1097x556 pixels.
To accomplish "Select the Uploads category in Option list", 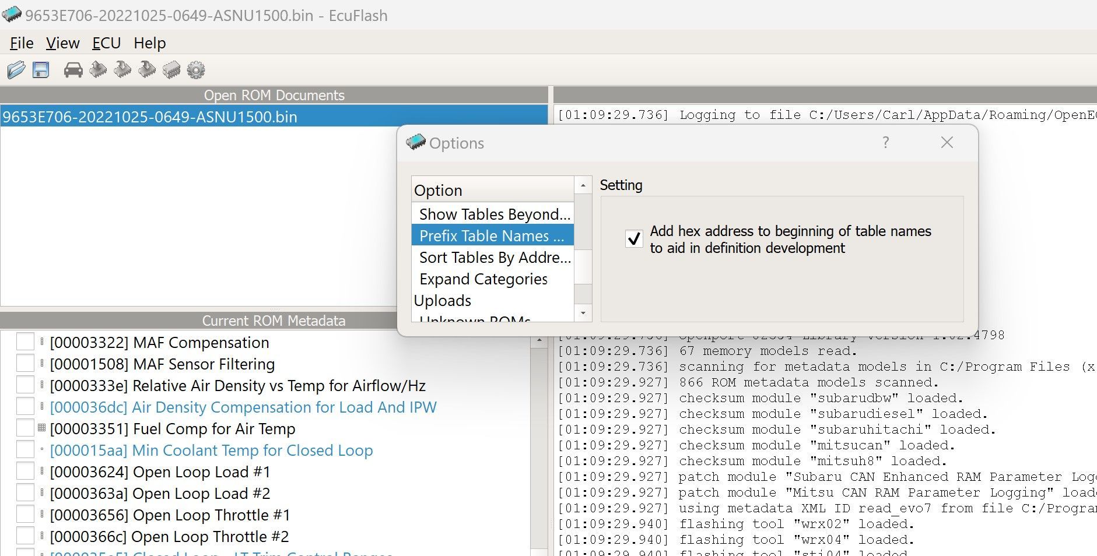I will coord(442,301).
